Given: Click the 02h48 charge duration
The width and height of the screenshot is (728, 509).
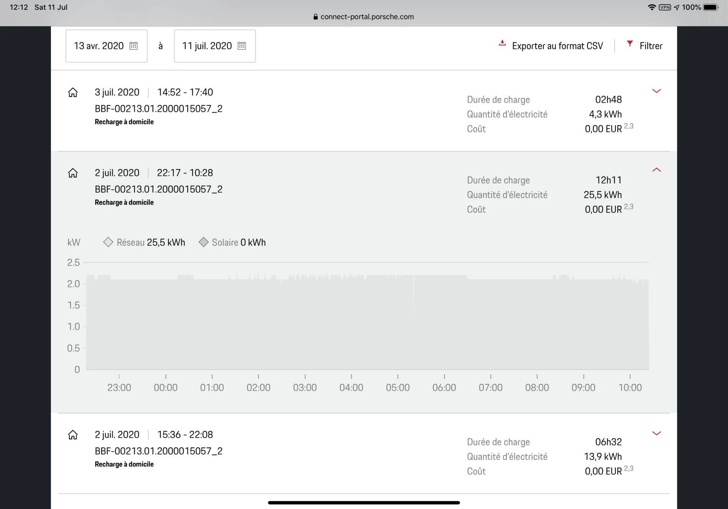Looking at the screenshot, I should [608, 100].
